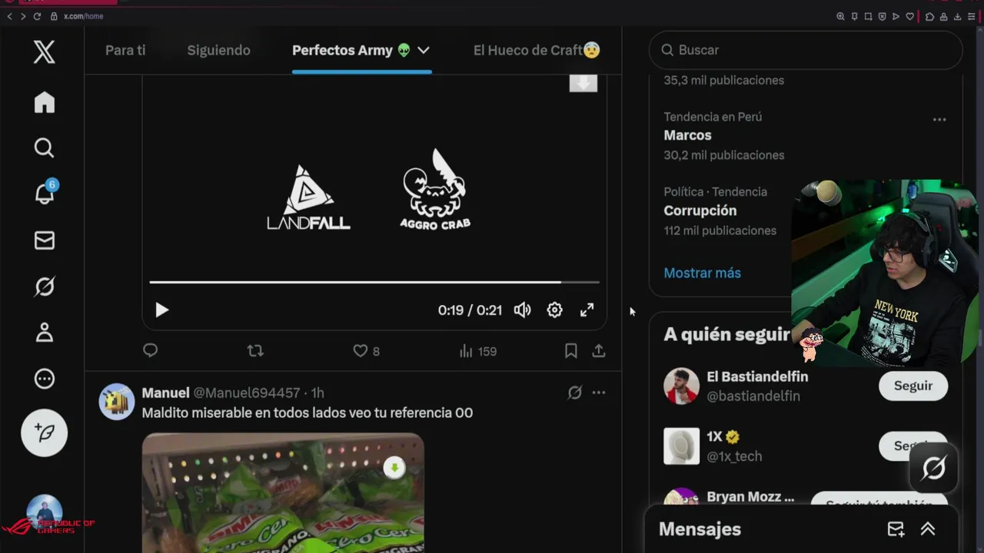Open El Bastiandelfin's profile name
The image size is (984, 553).
(x=757, y=376)
